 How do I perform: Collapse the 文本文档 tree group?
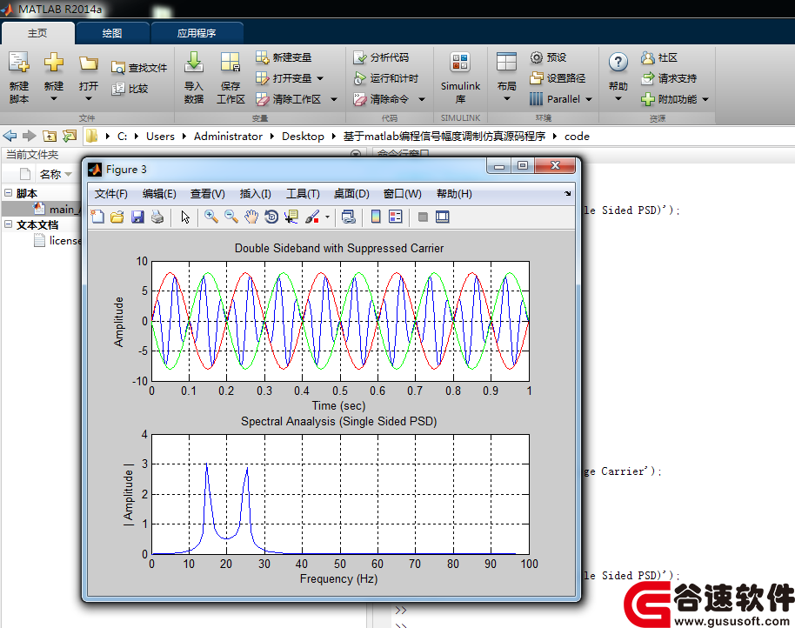(x=8, y=224)
